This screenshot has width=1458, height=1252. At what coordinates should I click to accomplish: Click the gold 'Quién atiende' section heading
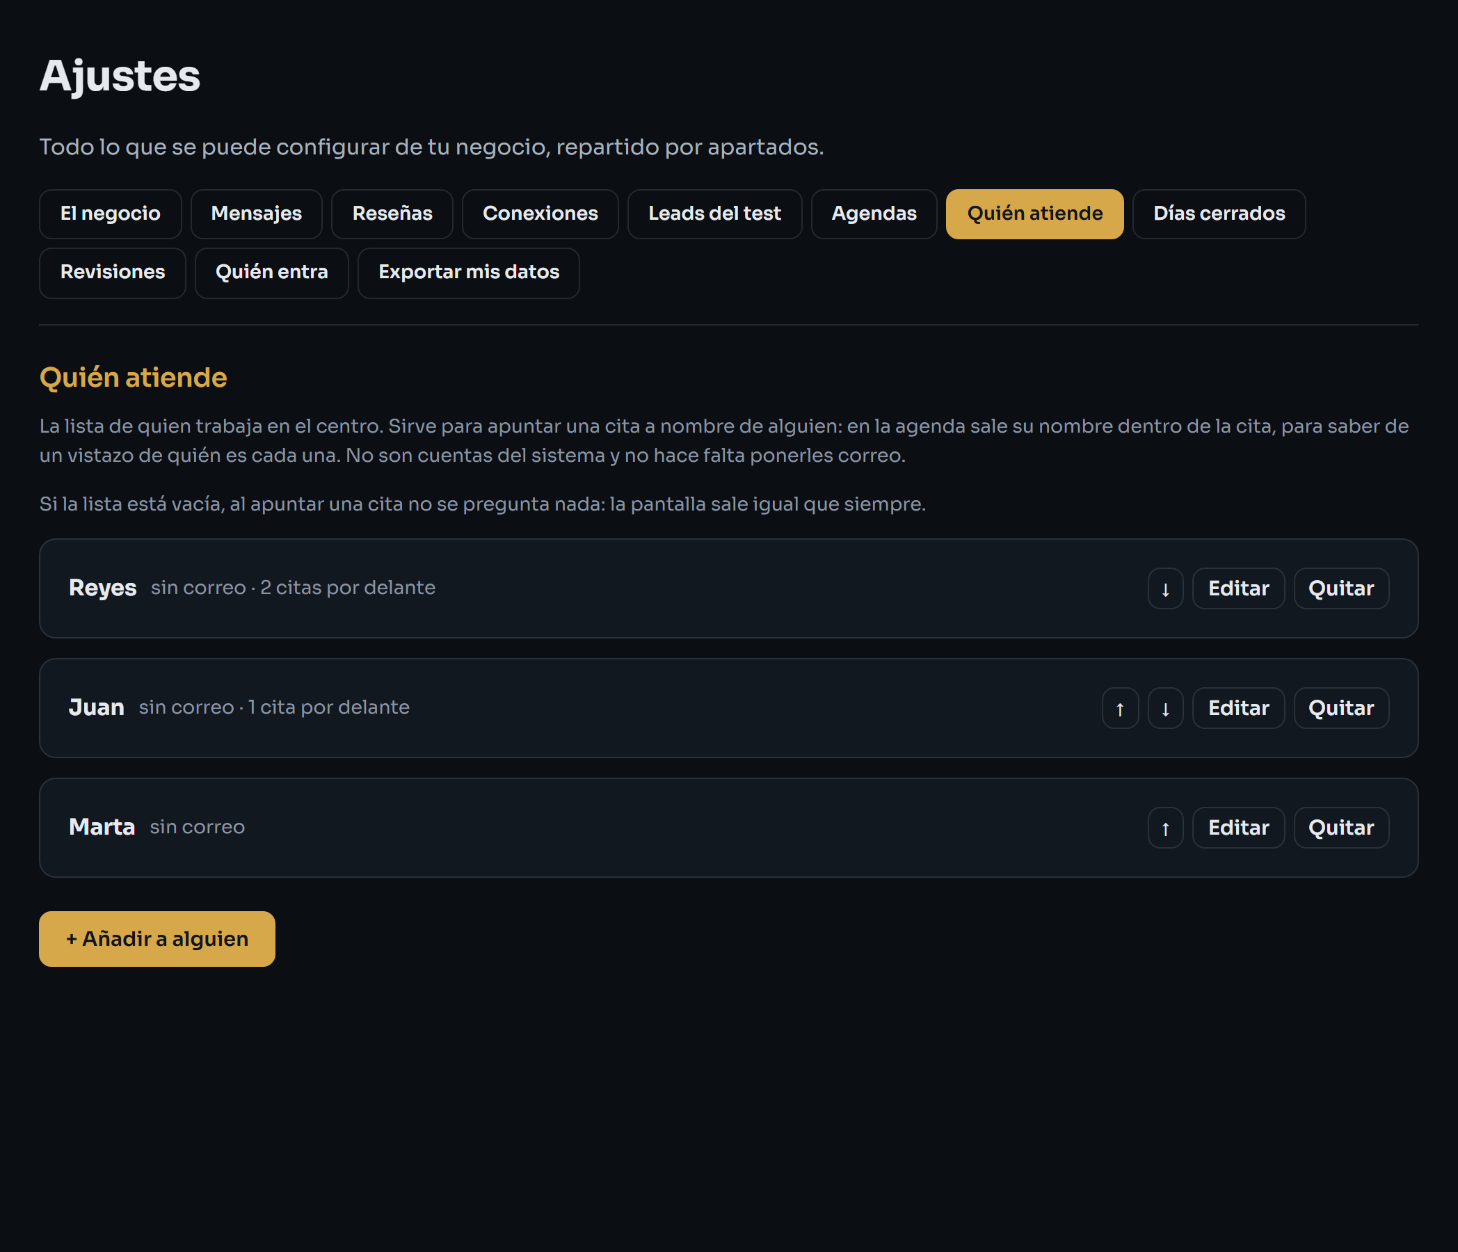(x=134, y=378)
